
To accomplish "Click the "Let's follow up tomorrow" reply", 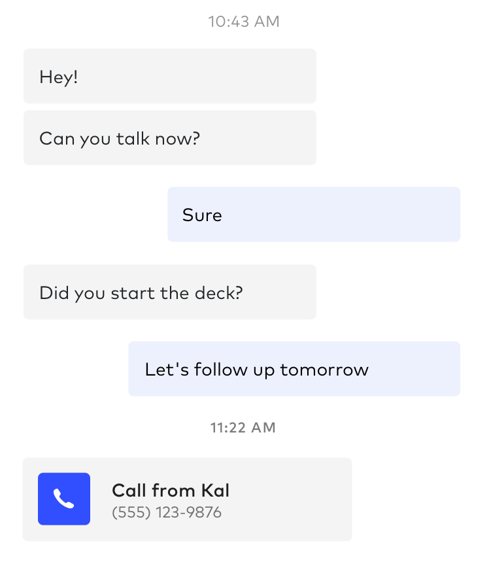I will pyautogui.click(x=294, y=369).
